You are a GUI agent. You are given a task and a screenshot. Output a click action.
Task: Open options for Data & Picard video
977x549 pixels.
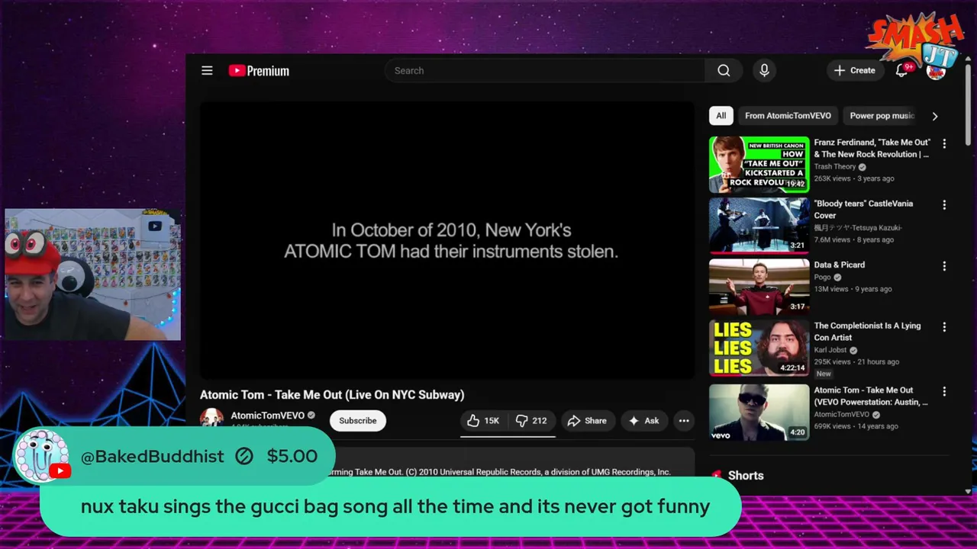tap(944, 265)
